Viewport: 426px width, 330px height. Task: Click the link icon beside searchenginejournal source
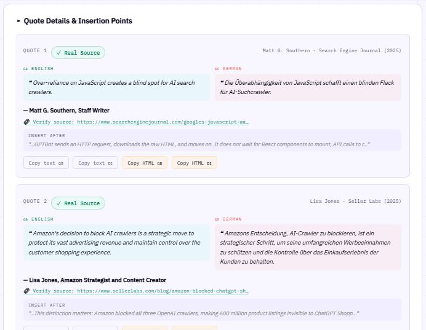(x=26, y=122)
